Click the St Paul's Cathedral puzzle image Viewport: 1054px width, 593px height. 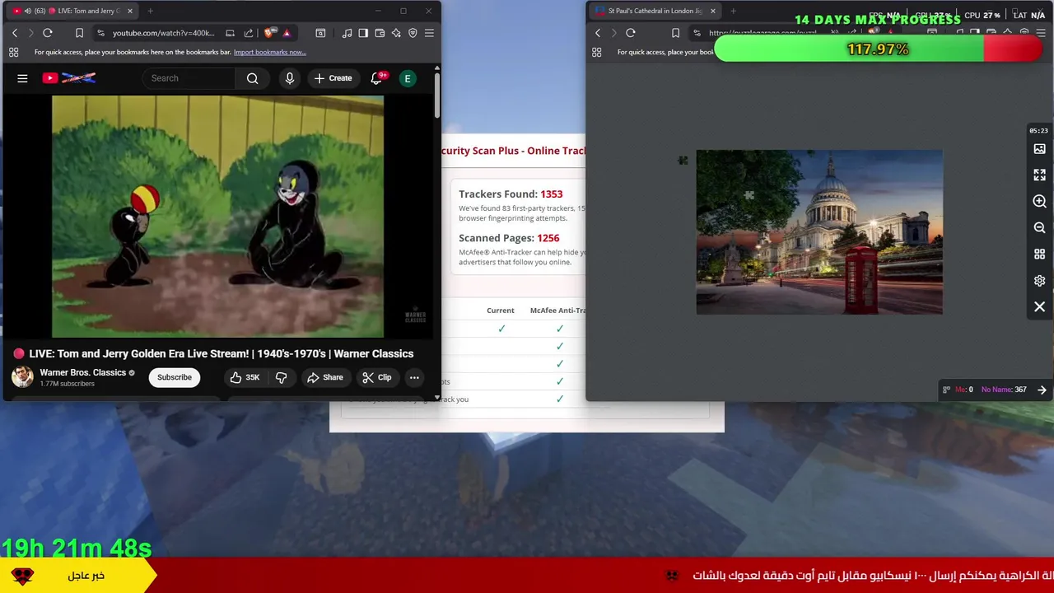(819, 231)
